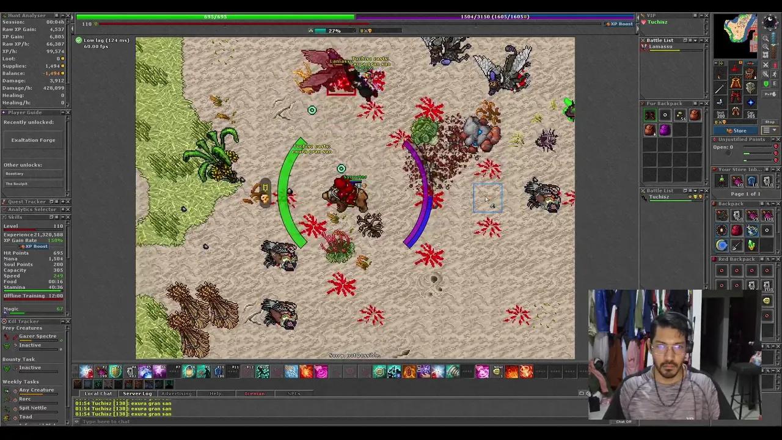Viewport: 782px width, 440px height.
Task: Open sort dropdown of top Battle List
Action: point(695,40)
